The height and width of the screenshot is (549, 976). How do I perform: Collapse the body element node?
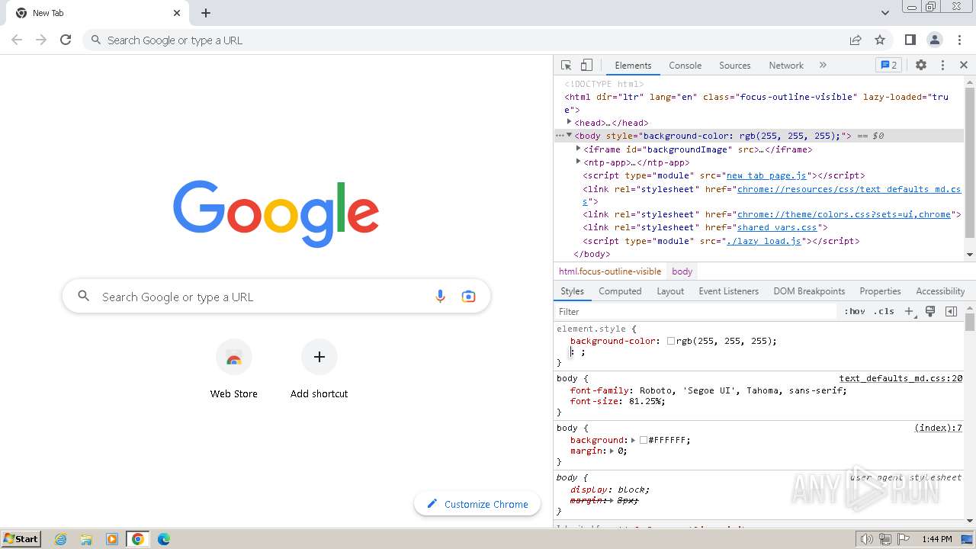click(569, 135)
